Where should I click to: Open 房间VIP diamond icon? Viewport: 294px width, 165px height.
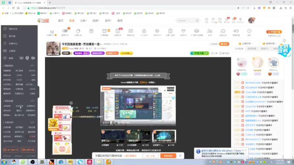pyautogui.click(x=183, y=31)
